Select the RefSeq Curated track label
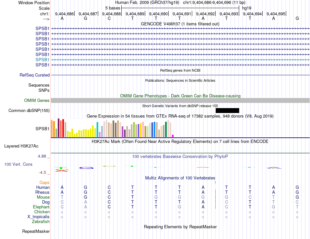The width and height of the screenshot is (310, 239). [x=35, y=75]
